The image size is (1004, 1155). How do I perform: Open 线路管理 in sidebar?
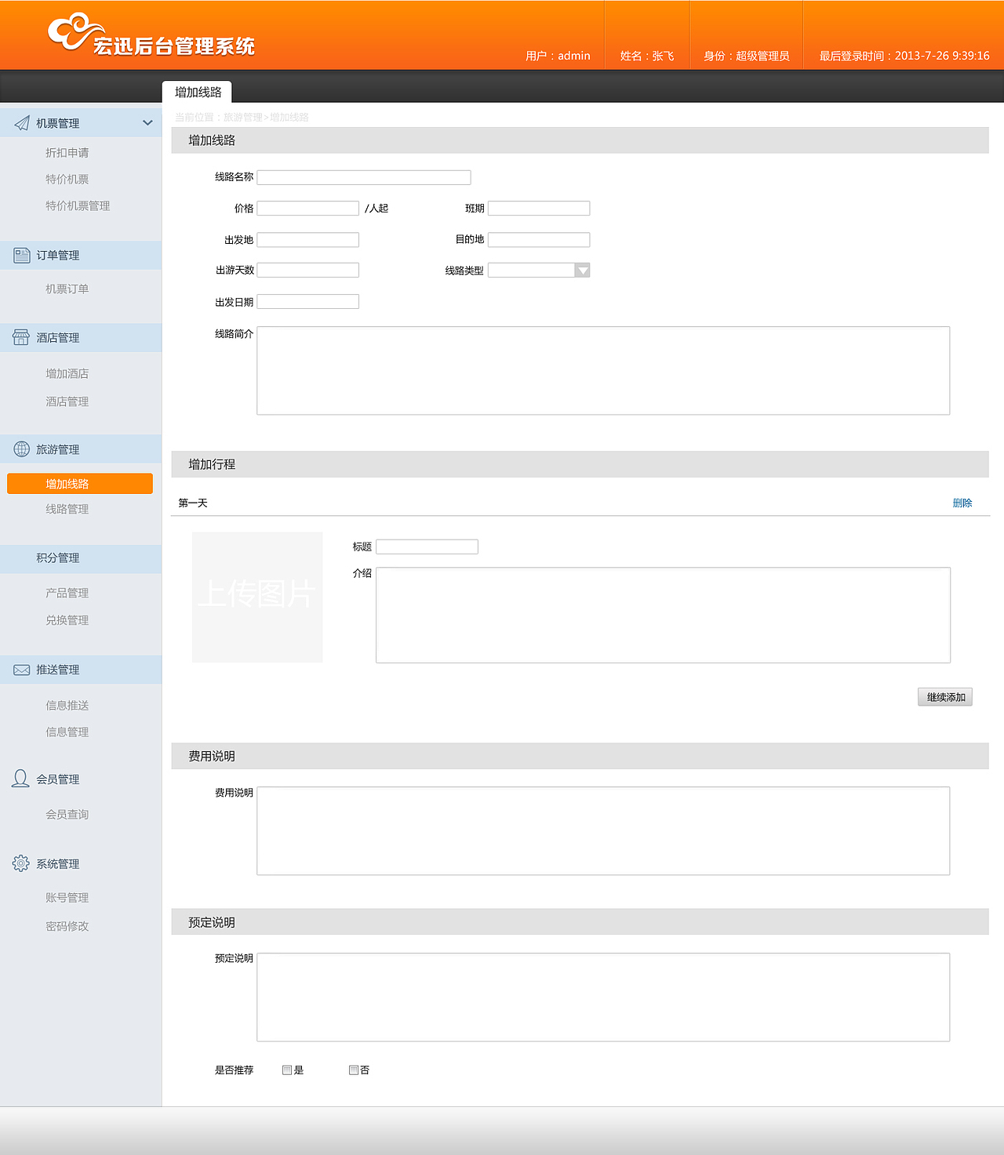click(67, 509)
